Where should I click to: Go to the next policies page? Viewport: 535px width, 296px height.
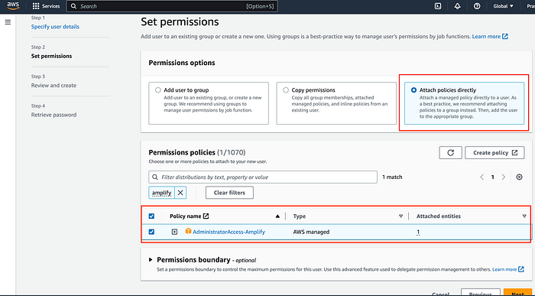[503, 177]
